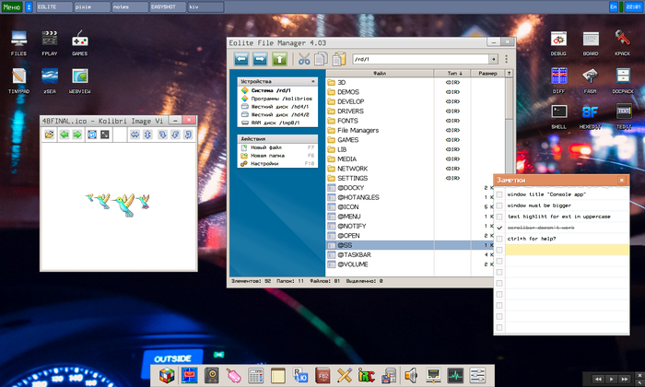645x387 pixels.
Task: Sort files by the Тип column header
Action: pyautogui.click(x=454, y=73)
